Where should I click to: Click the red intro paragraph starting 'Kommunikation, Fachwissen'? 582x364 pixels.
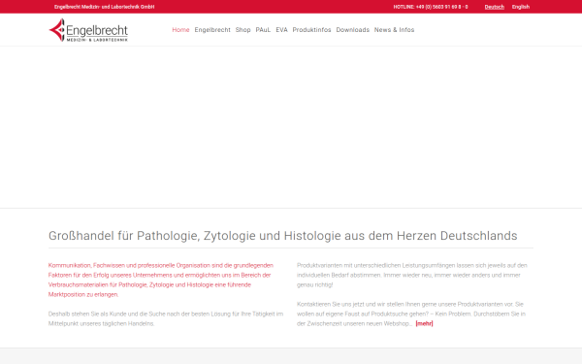(x=161, y=280)
